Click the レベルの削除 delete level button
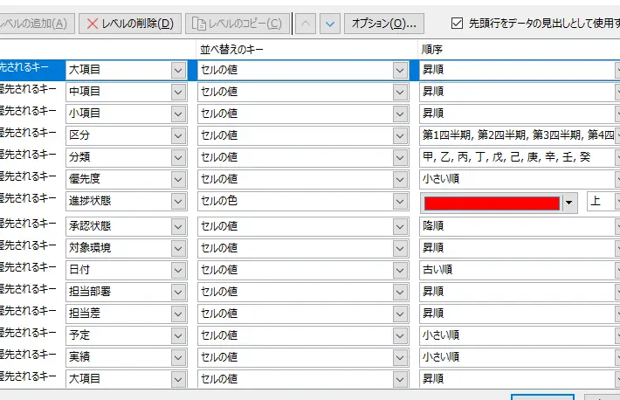The width and height of the screenshot is (620, 400). coord(130,24)
